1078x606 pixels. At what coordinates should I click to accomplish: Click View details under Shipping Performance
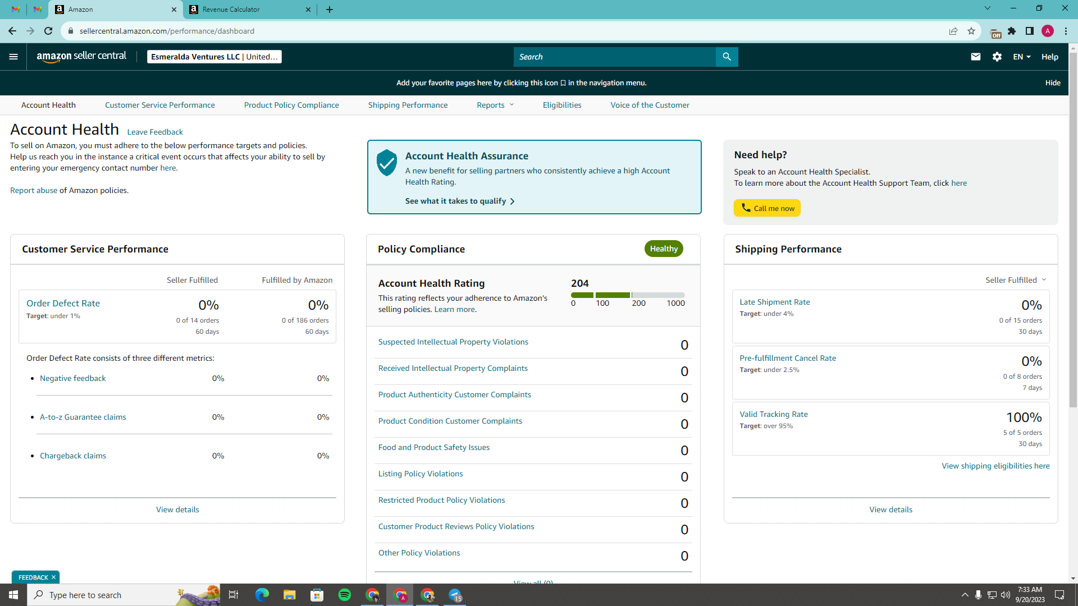(891, 509)
